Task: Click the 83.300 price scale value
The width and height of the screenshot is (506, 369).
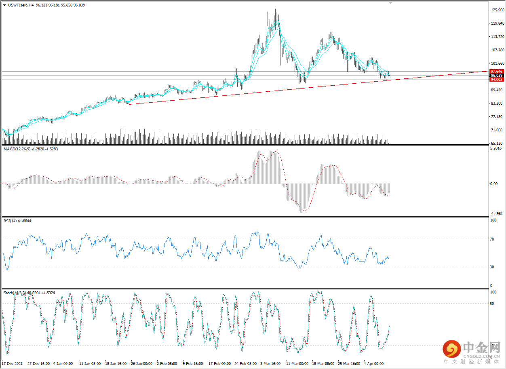Action: [x=496, y=103]
